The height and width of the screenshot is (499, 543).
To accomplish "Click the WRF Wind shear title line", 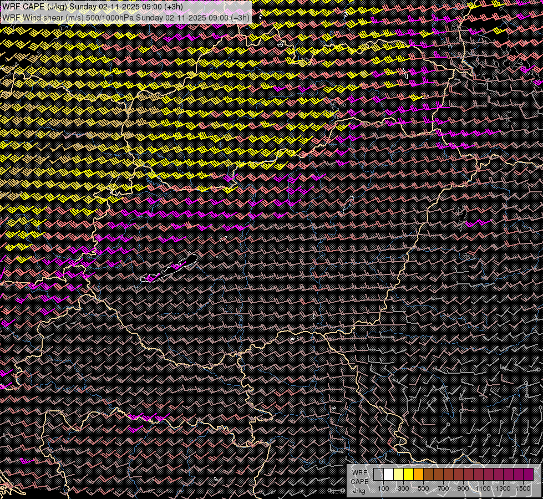I will (x=126, y=17).
